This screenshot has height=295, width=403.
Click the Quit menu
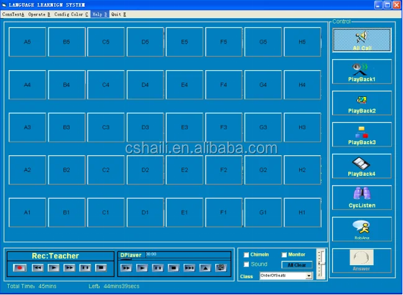[119, 14]
